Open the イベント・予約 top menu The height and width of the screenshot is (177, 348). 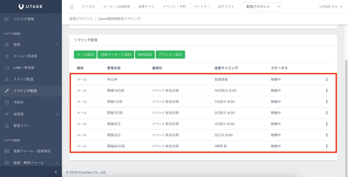click(174, 7)
